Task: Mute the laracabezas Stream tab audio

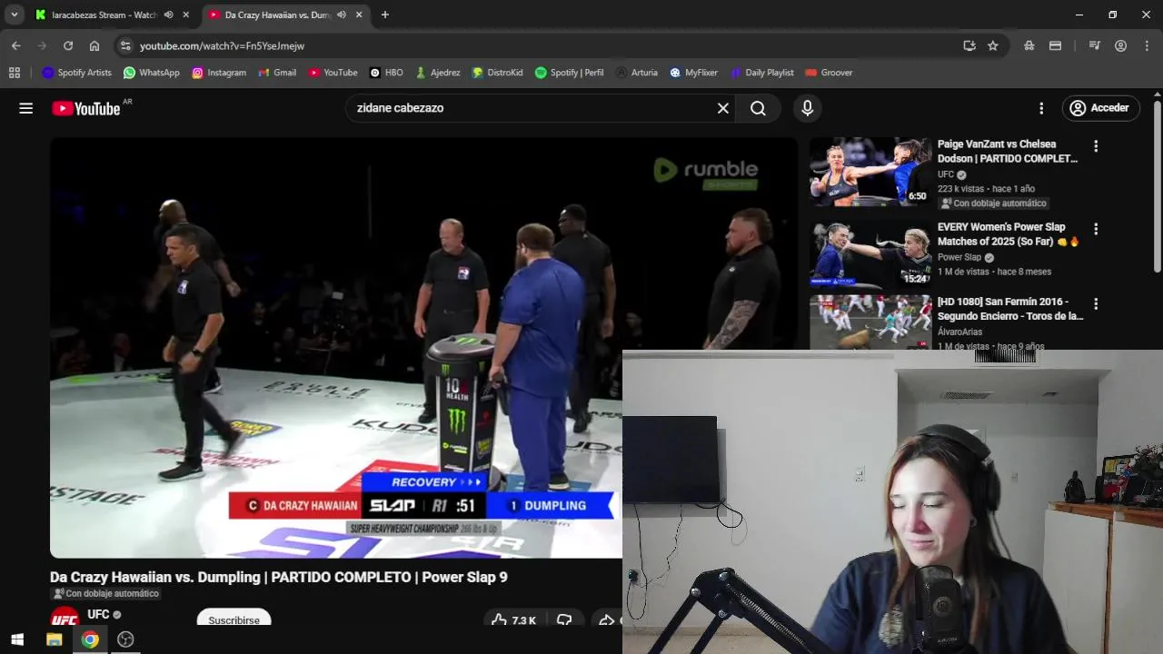Action: click(168, 15)
